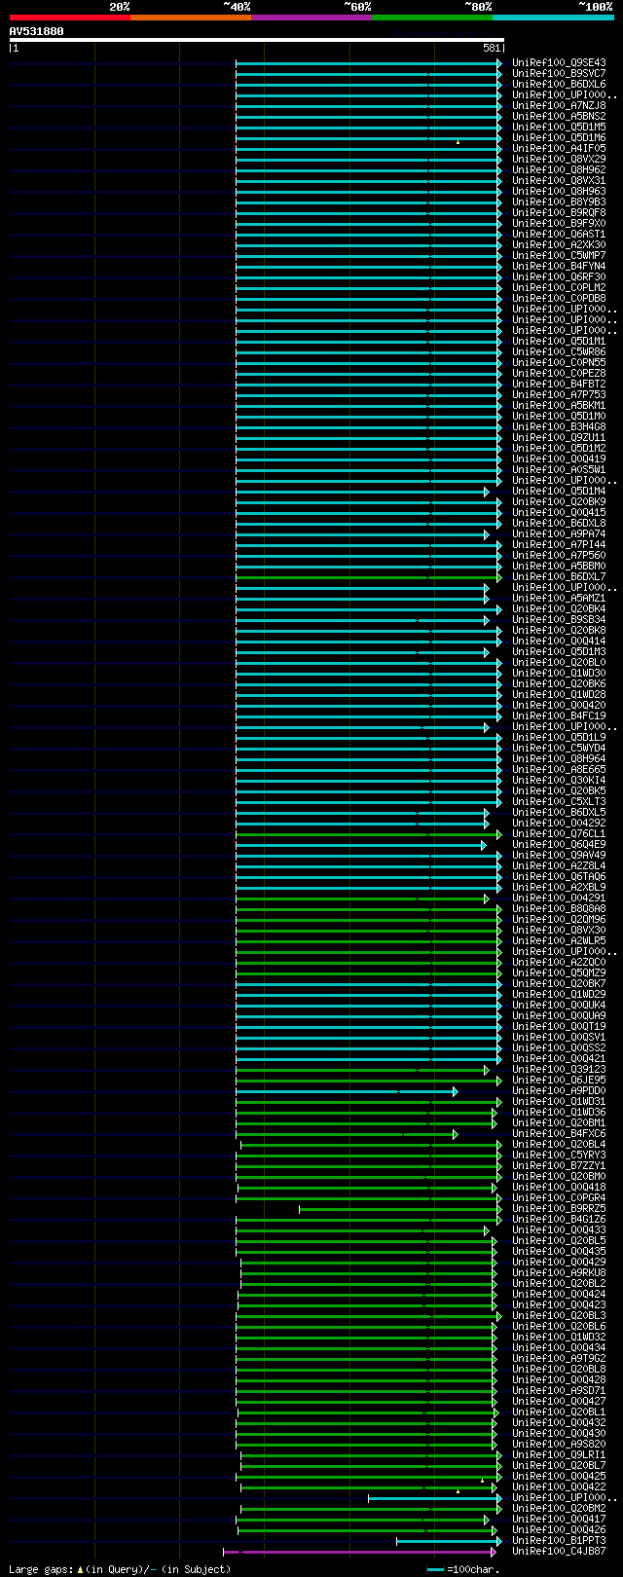Click label UniRef100_C5XLT3
Screen dimensions: 623x1577
click(x=559, y=802)
